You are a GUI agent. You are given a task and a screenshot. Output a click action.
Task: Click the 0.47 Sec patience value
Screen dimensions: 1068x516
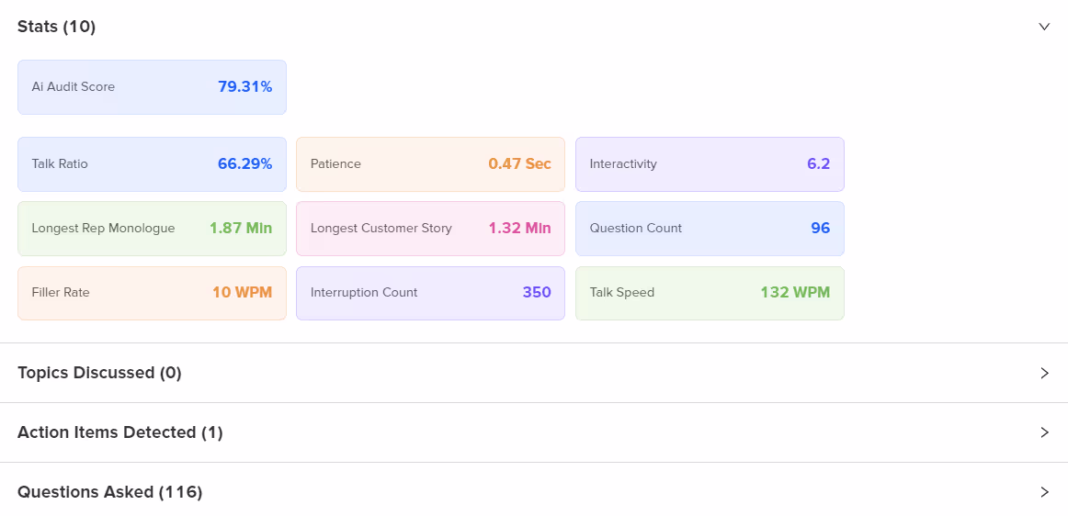click(x=519, y=164)
